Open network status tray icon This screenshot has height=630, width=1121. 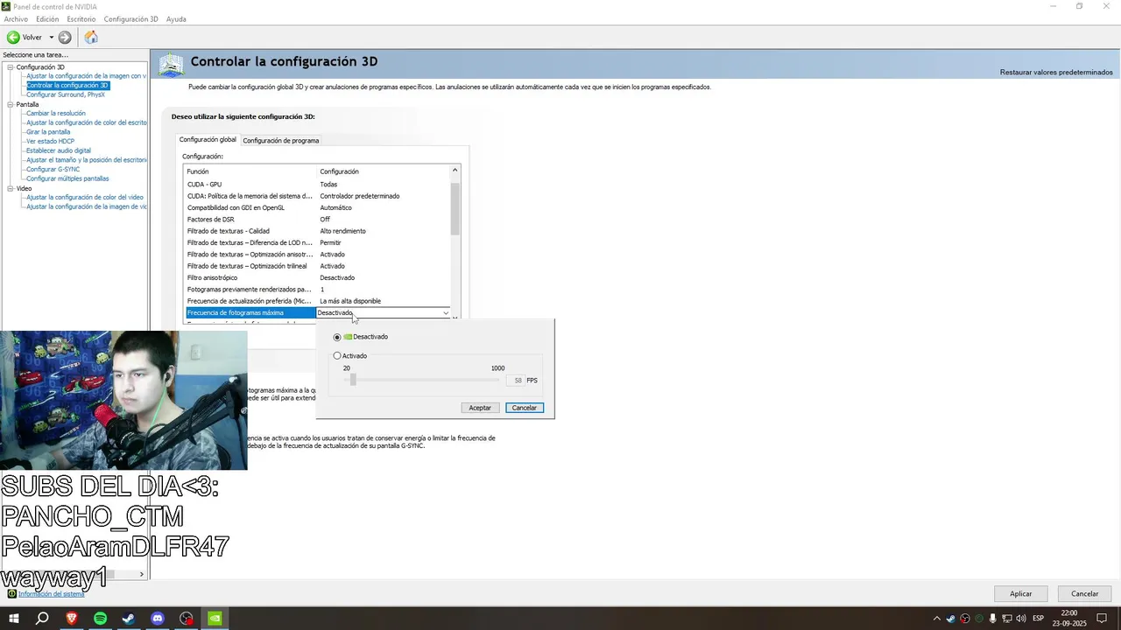1006,619
